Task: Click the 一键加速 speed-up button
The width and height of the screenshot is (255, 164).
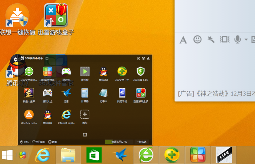Action: [x=141, y=142]
